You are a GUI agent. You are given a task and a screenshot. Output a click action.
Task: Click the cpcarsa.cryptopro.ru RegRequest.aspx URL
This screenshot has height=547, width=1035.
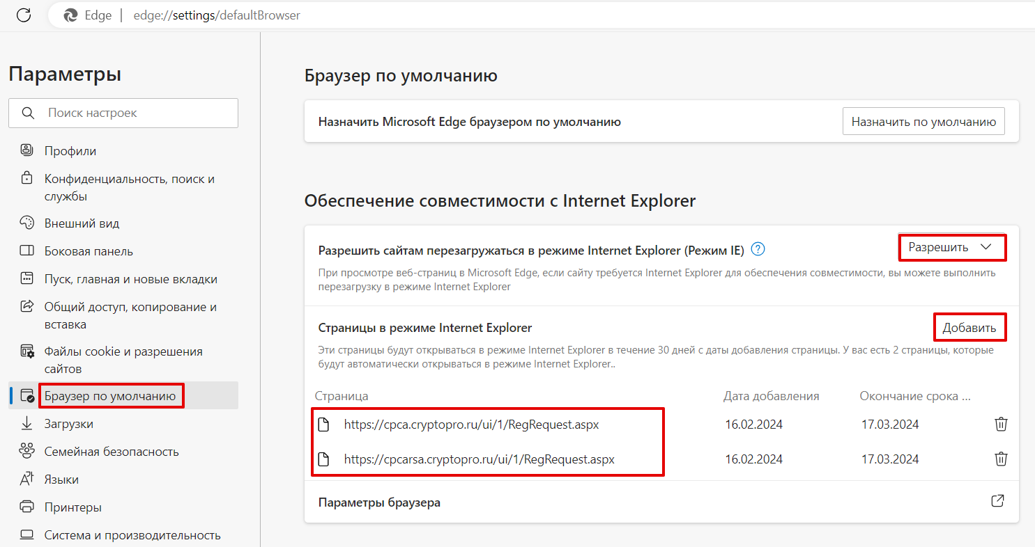tap(480, 459)
